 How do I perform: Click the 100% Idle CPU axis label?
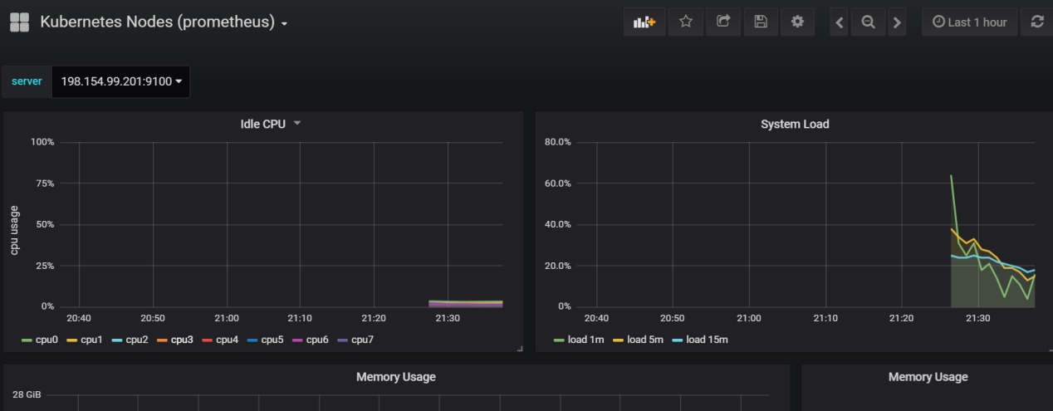[x=42, y=142]
